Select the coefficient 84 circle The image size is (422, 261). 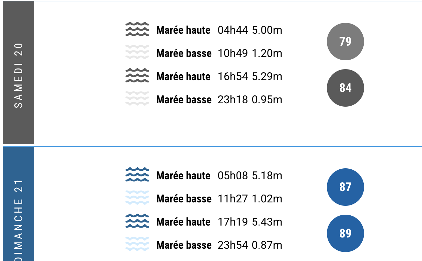pyautogui.click(x=345, y=88)
